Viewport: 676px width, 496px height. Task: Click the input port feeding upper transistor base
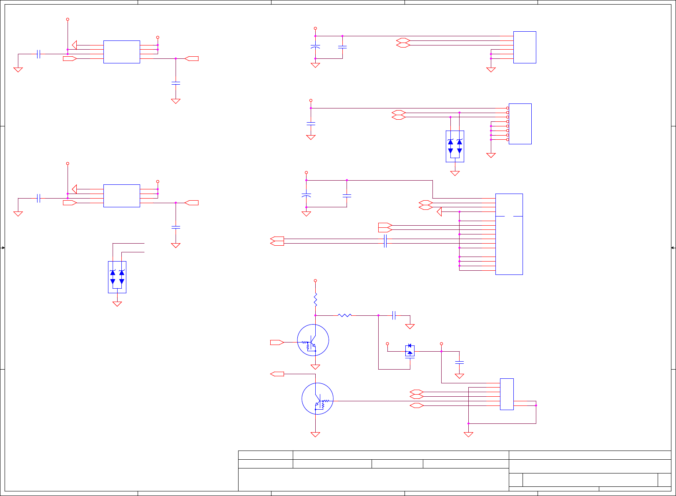click(x=277, y=342)
